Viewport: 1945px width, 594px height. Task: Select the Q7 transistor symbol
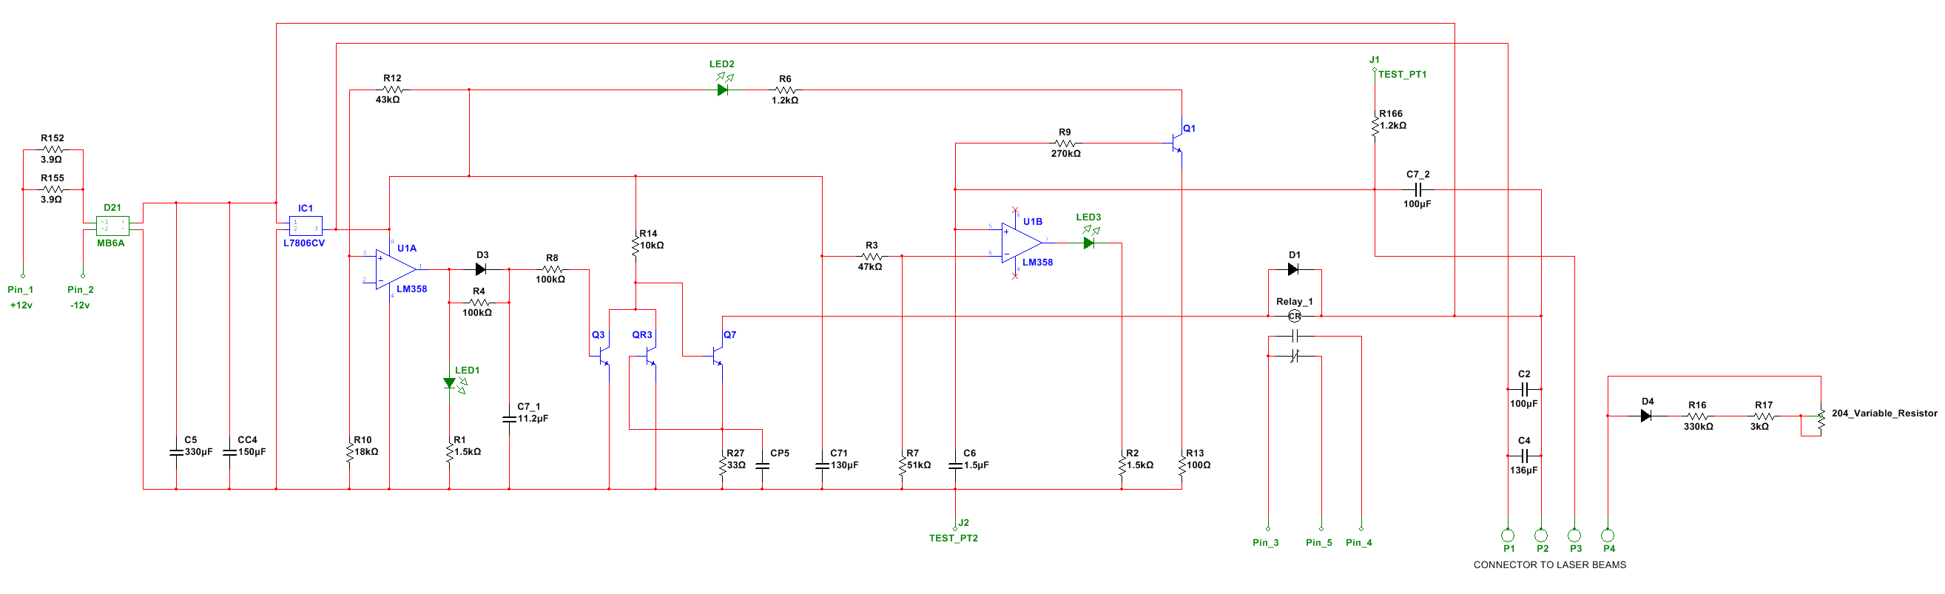click(x=718, y=357)
